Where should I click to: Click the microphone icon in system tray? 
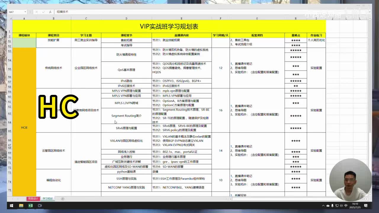[x=333, y=206]
